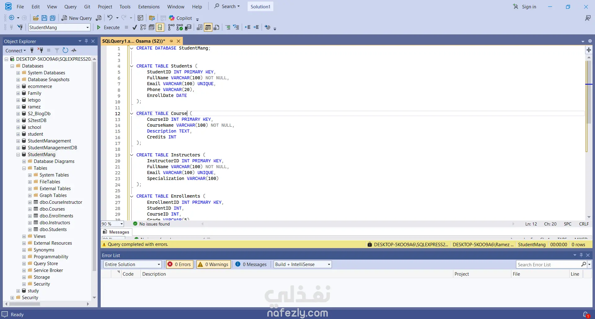The width and height of the screenshot is (595, 319).
Task: Sort Error List by Description column
Action: coord(296,274)
